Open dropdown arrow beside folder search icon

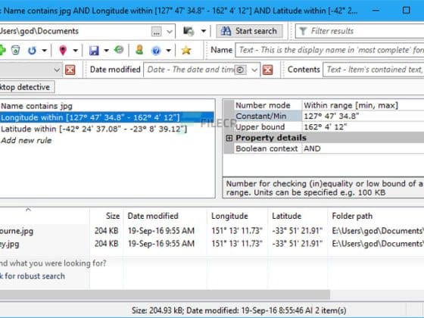pos(204,31)
